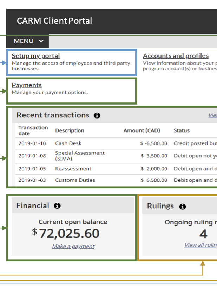Click the info icon beside Financial

point(57,206)
